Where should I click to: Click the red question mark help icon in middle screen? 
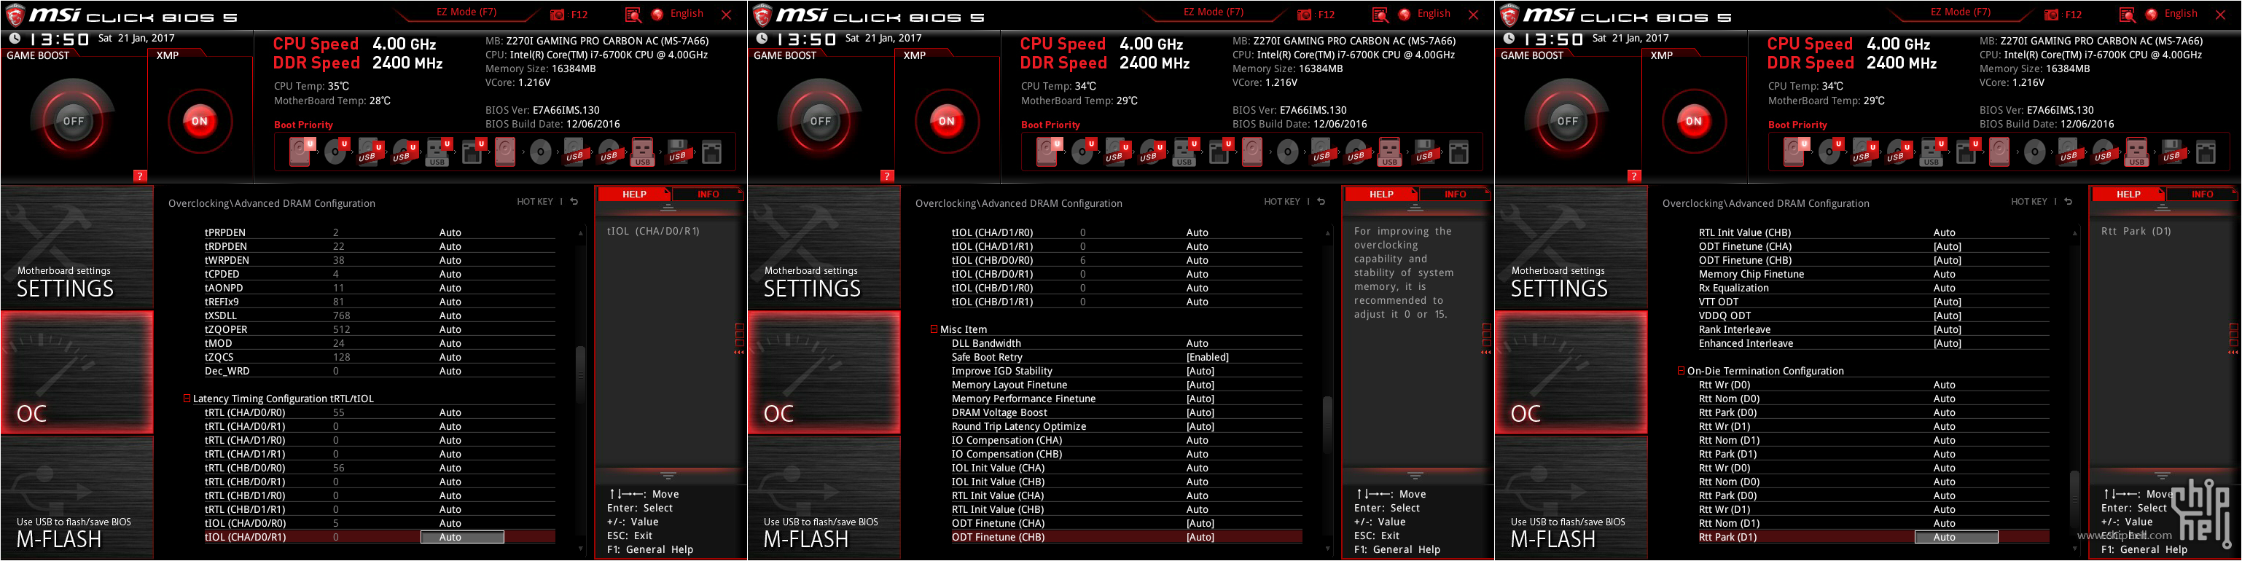point(887,176)
